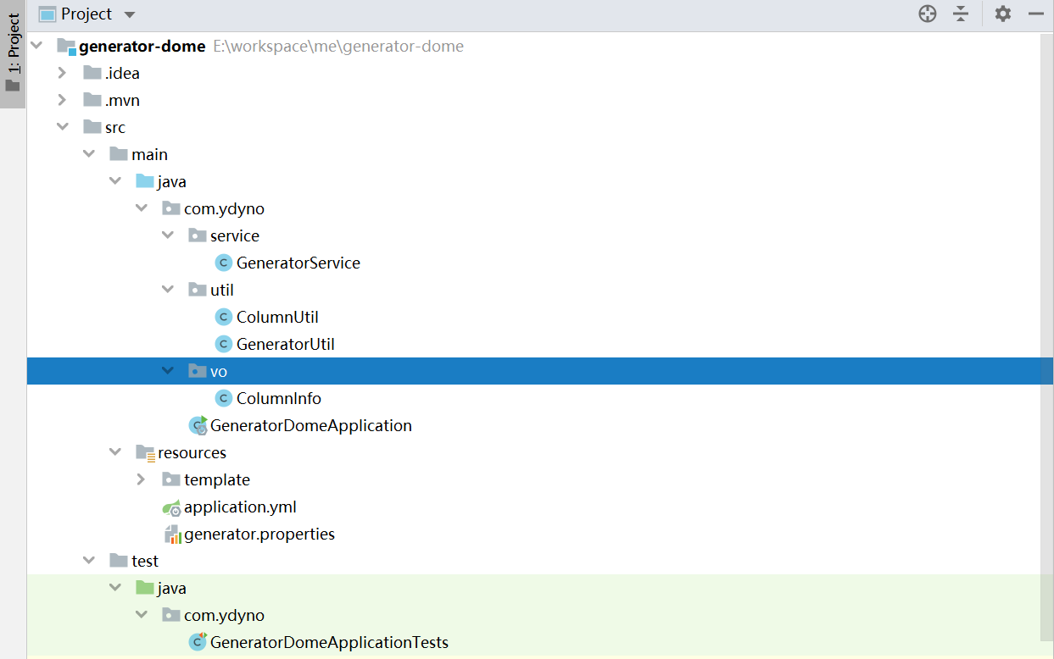The image size is (1054, 659).
Task: Click the Collapse All toolbar icon
Action: pos(961,14)
